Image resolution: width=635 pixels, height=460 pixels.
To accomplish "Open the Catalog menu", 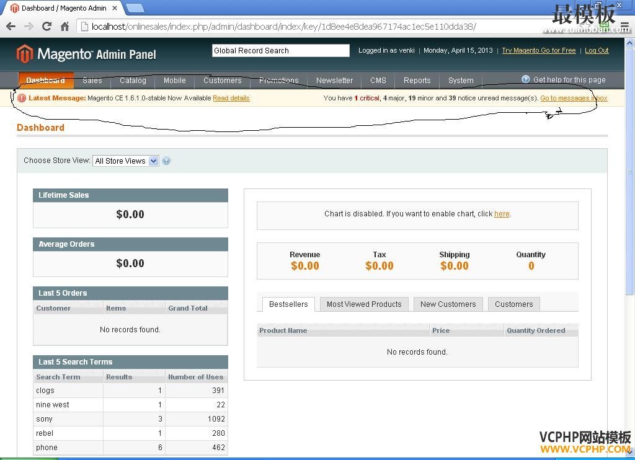I will (133, 80).
